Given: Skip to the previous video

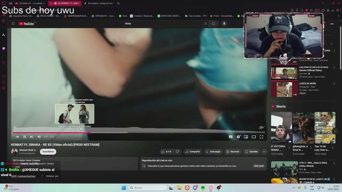Looking at the screenshot, I should (x=17, y=137).
